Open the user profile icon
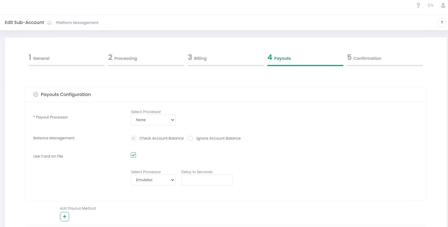The width and height of the screenshot is (448, 227). 443,5
